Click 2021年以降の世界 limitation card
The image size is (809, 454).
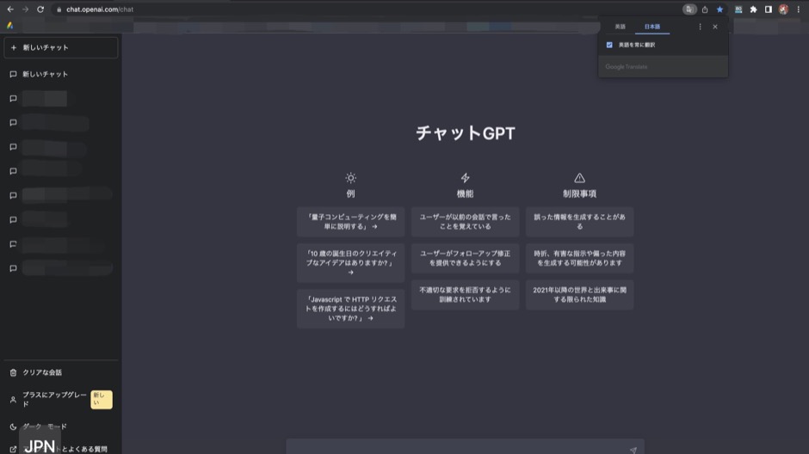[580, 295]
